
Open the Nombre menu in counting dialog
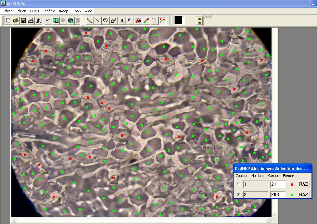coord(257,176)
